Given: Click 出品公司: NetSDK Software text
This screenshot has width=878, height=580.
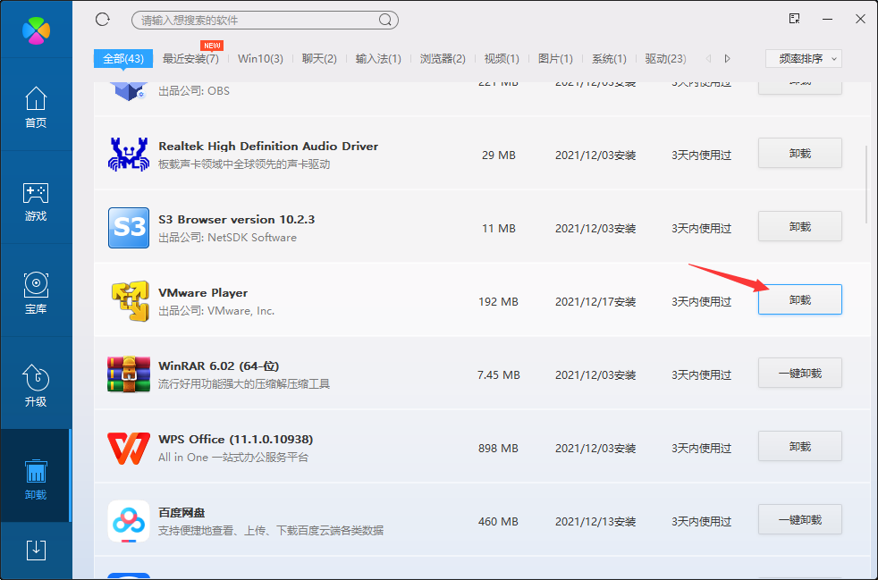Looking at the screenshot, I should tap(227, 238).
